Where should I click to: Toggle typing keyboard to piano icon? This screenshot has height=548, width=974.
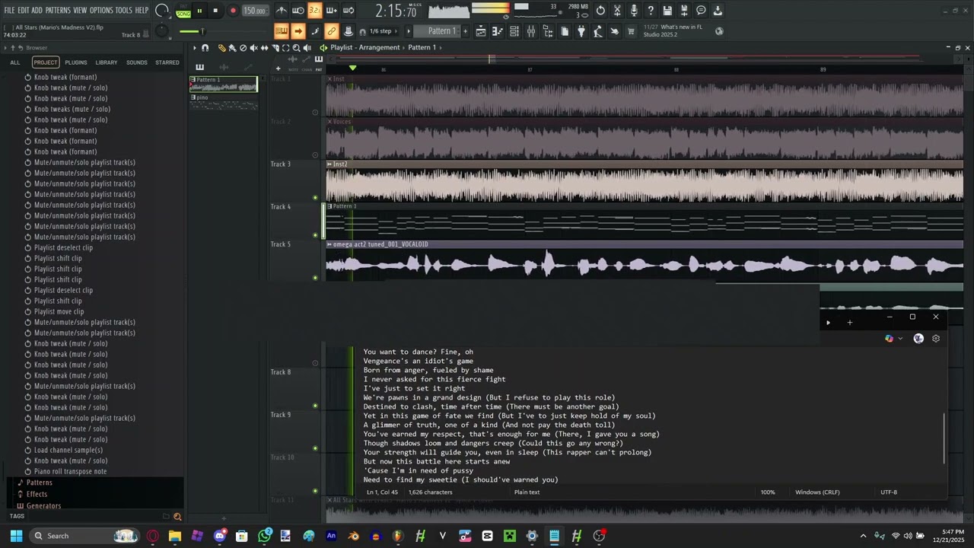[282, 31]
